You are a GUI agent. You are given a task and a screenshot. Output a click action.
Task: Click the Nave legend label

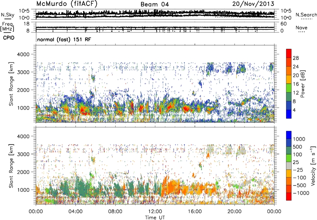click(x=302, y=28)
